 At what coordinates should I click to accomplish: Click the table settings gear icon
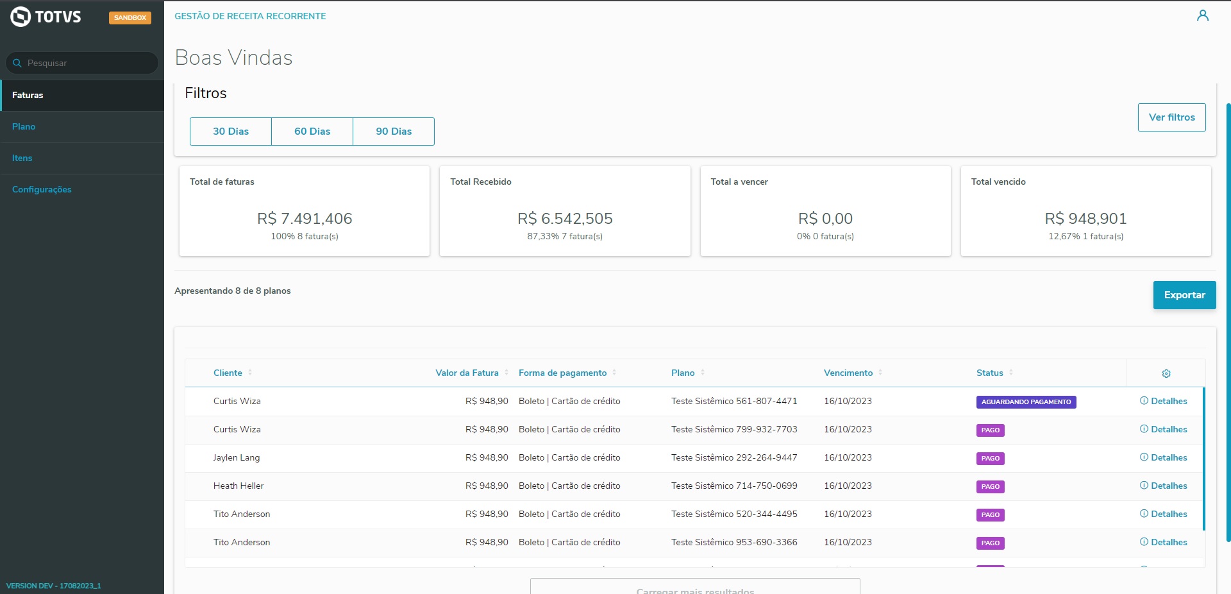click(x=1166, y=373)
